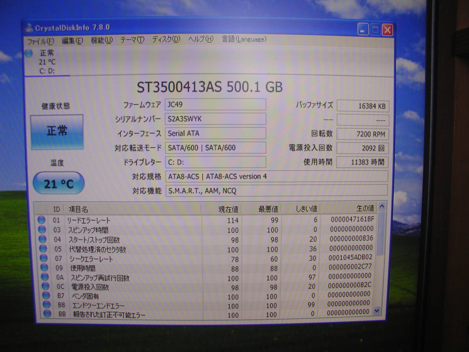Click the transfer mode field SATA/600 | SATA/600
Screen dimensions: 469x352
coord(215,148)
